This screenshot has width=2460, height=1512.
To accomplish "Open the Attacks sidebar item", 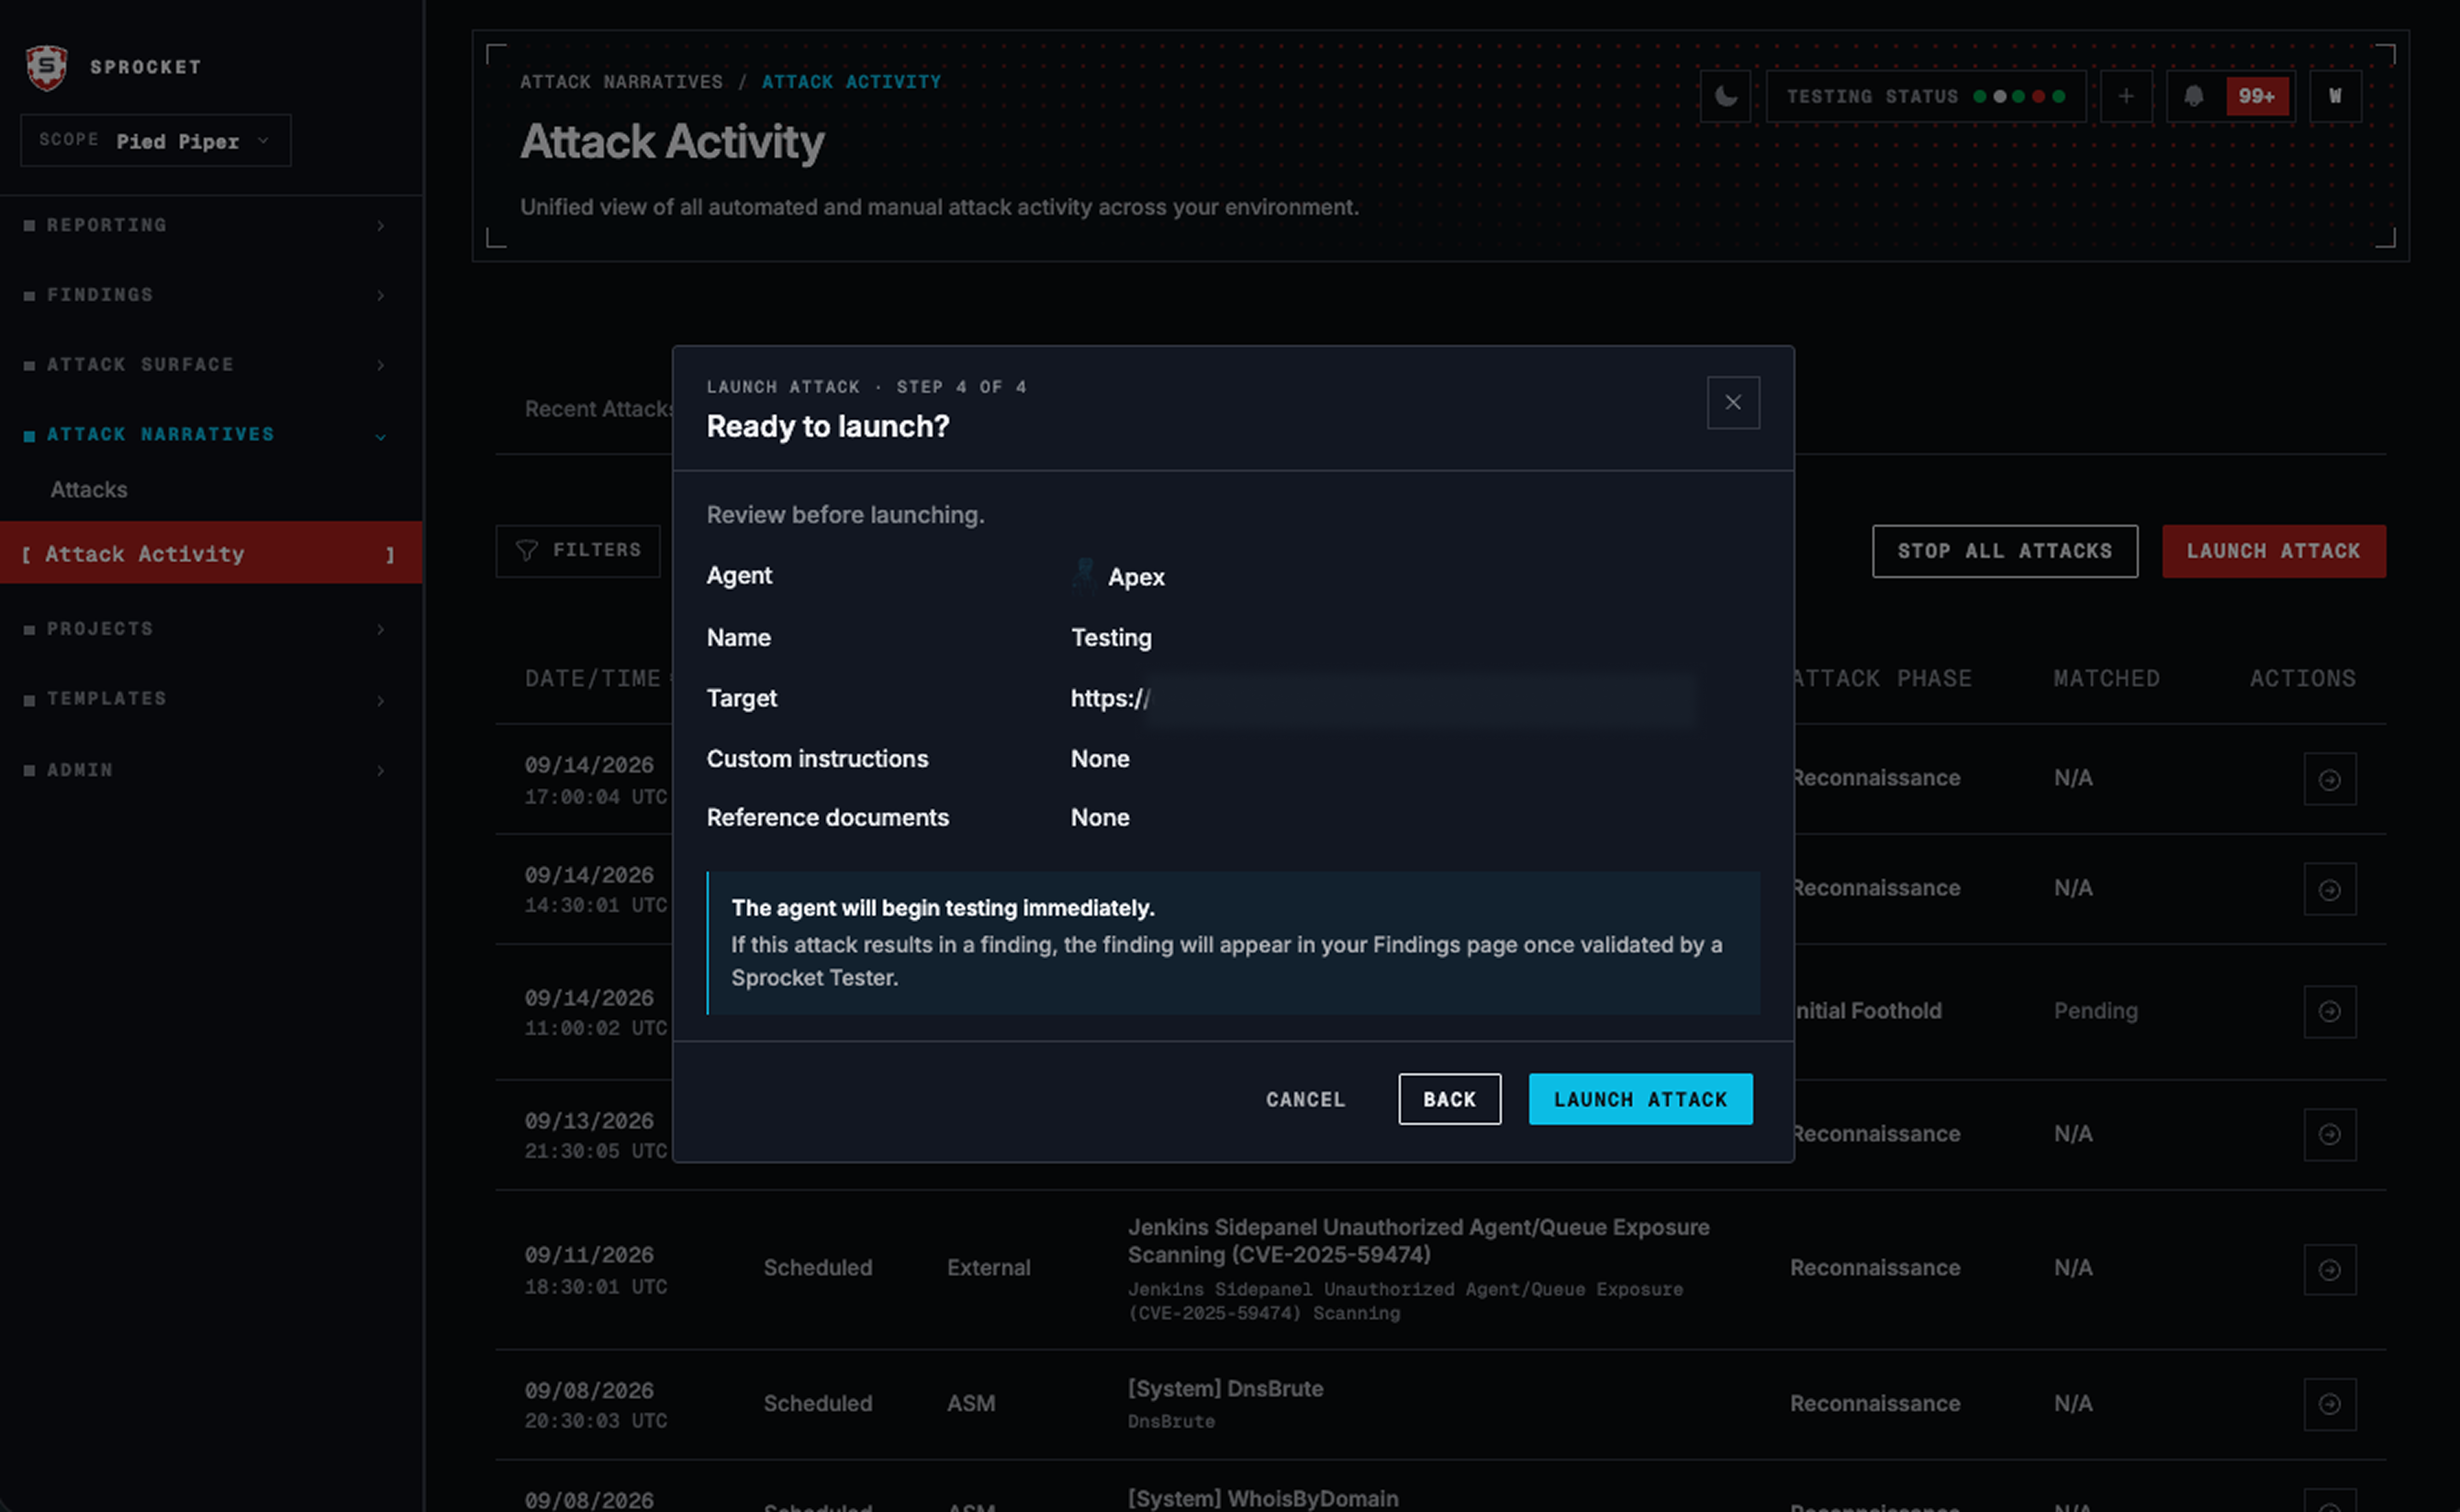I will point(89,490).
